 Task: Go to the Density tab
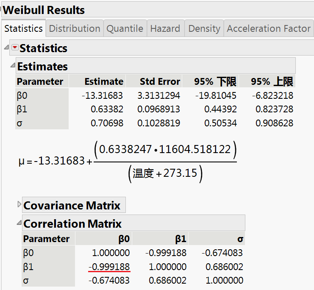click(204, 29)
